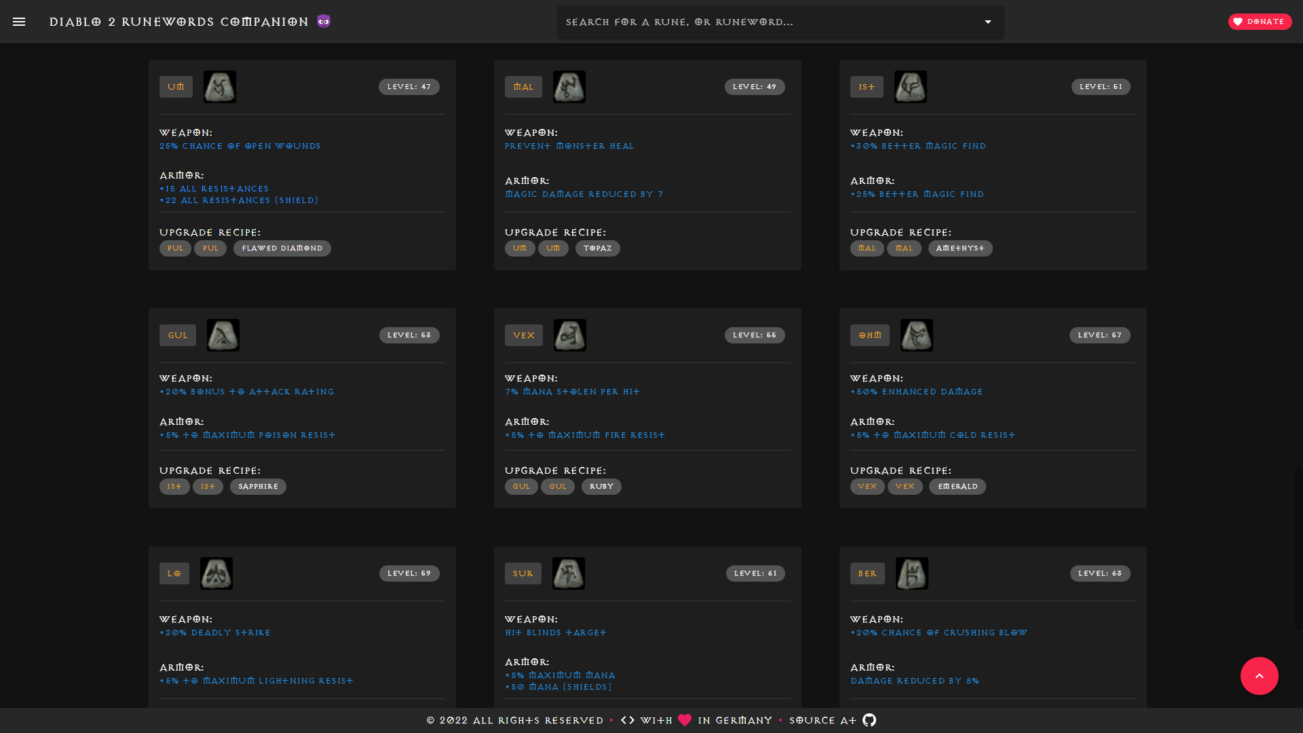Click '+30% Better Magic Find' text
The width and height of the screenshot is (1303, 733).
(x=918, y=146)
